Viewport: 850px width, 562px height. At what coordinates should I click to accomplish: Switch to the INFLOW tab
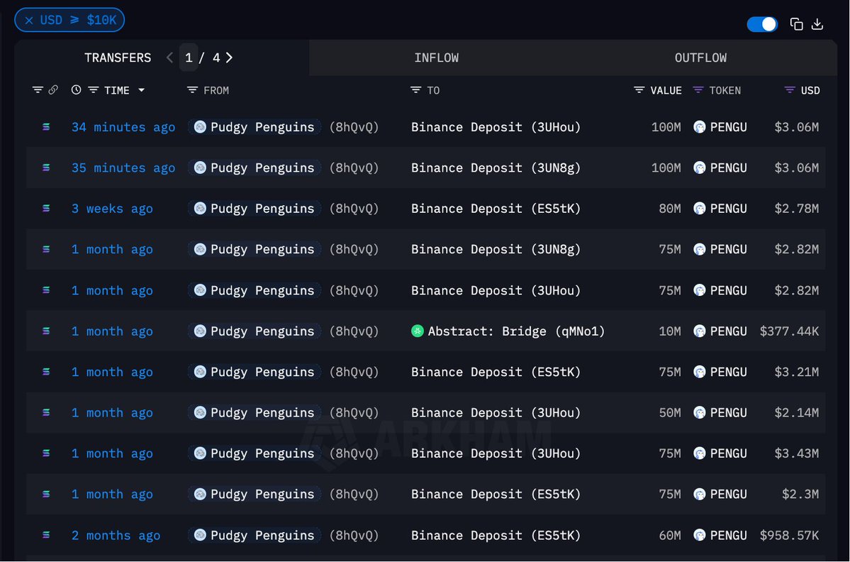click(437, 57)
